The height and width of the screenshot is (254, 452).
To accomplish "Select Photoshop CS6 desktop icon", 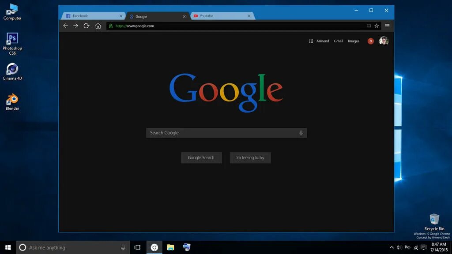I will coord(12,44).
